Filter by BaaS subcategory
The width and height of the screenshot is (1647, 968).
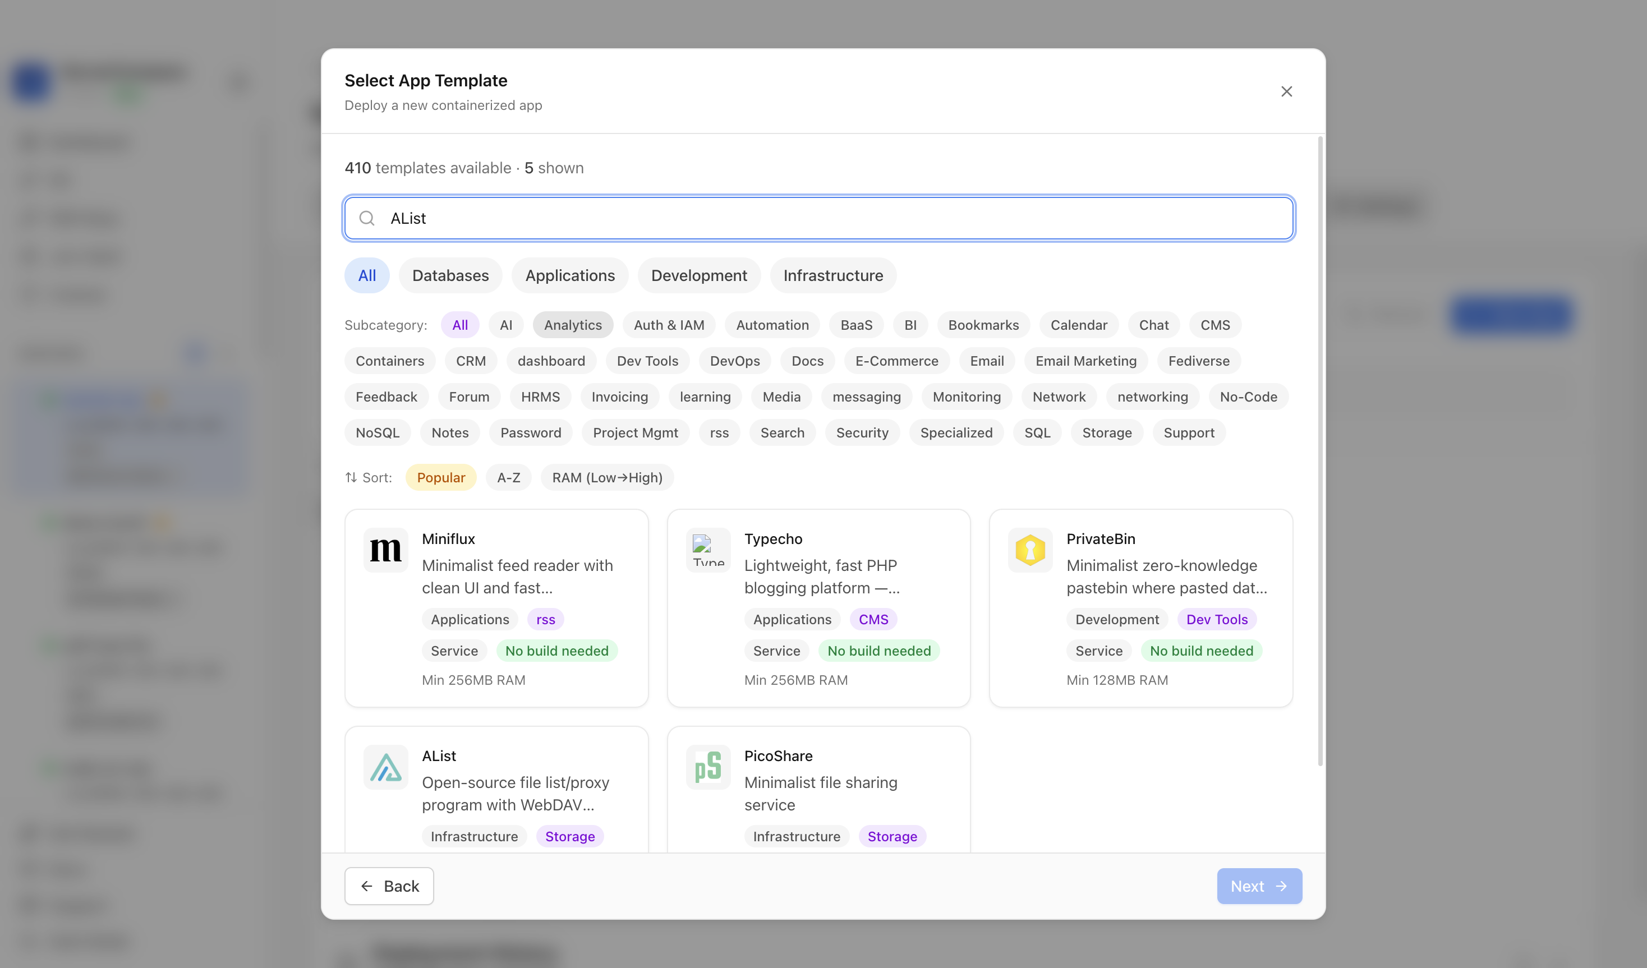coord(856,325)
